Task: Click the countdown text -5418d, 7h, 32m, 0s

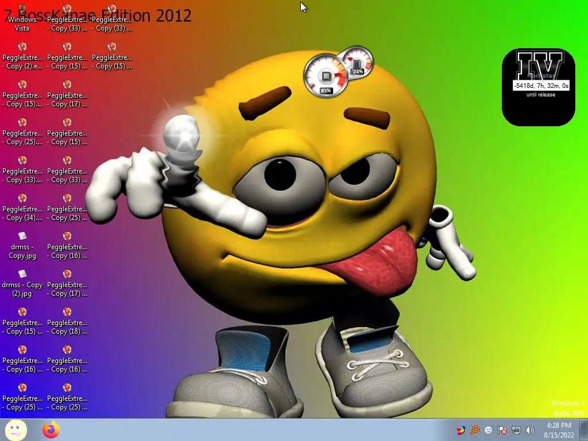Action: pos(541,86)
